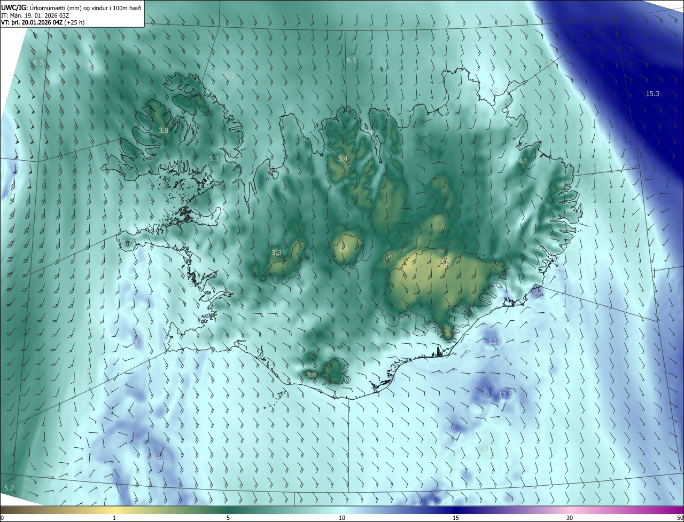Click the 0 tick label on the color scale
The image size is (684, 522).
[2, 518]
